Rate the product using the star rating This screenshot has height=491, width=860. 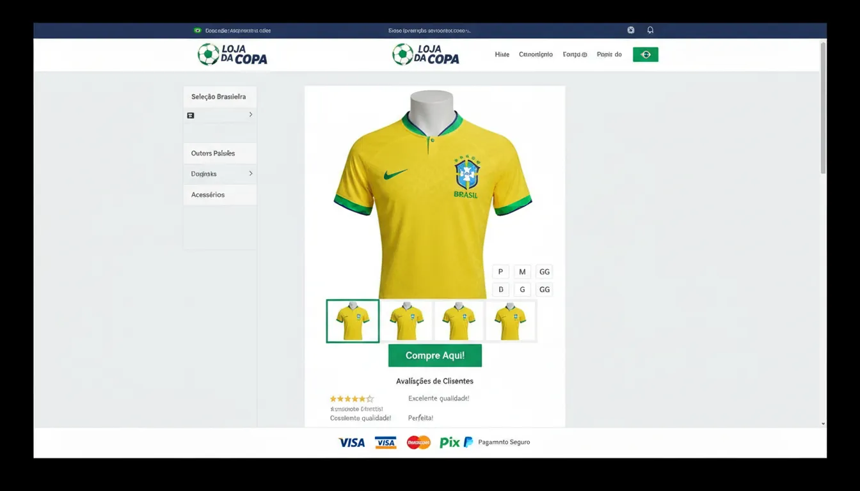(x=352, y=398)
